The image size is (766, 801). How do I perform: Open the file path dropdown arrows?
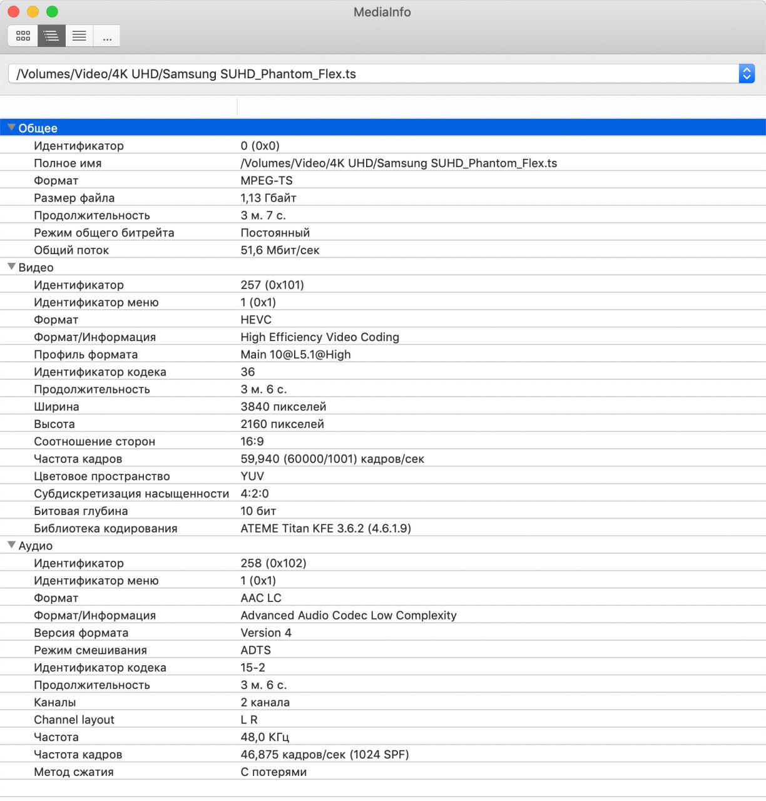[747, 74]
